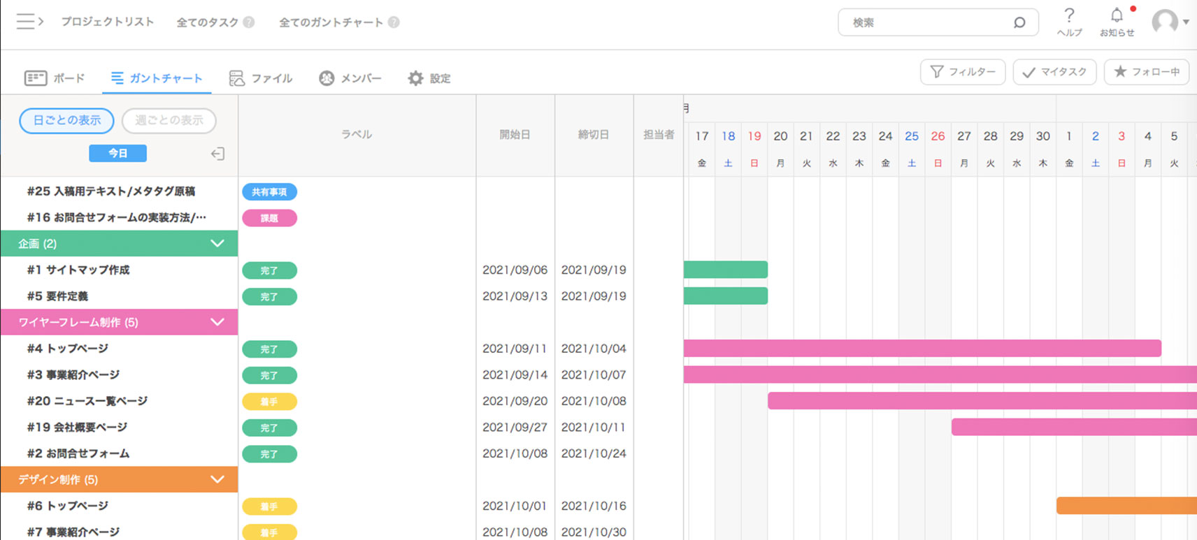
Task: Click the help question mark icon
Action: [1069, 15]
